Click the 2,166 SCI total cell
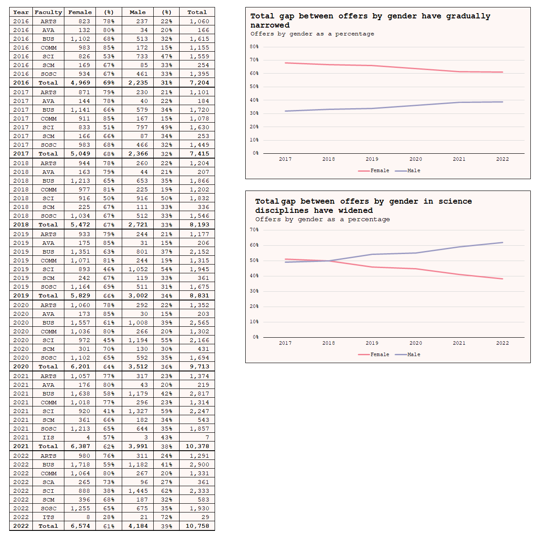Screen dimensions: 540x537 197,340
